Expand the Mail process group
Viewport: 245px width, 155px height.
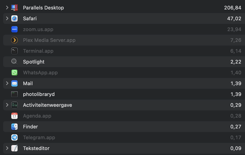[x=7, y=83]
